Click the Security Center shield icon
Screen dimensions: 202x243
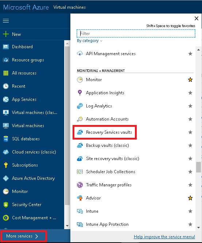pyautogui.click(x=6, y=205)
